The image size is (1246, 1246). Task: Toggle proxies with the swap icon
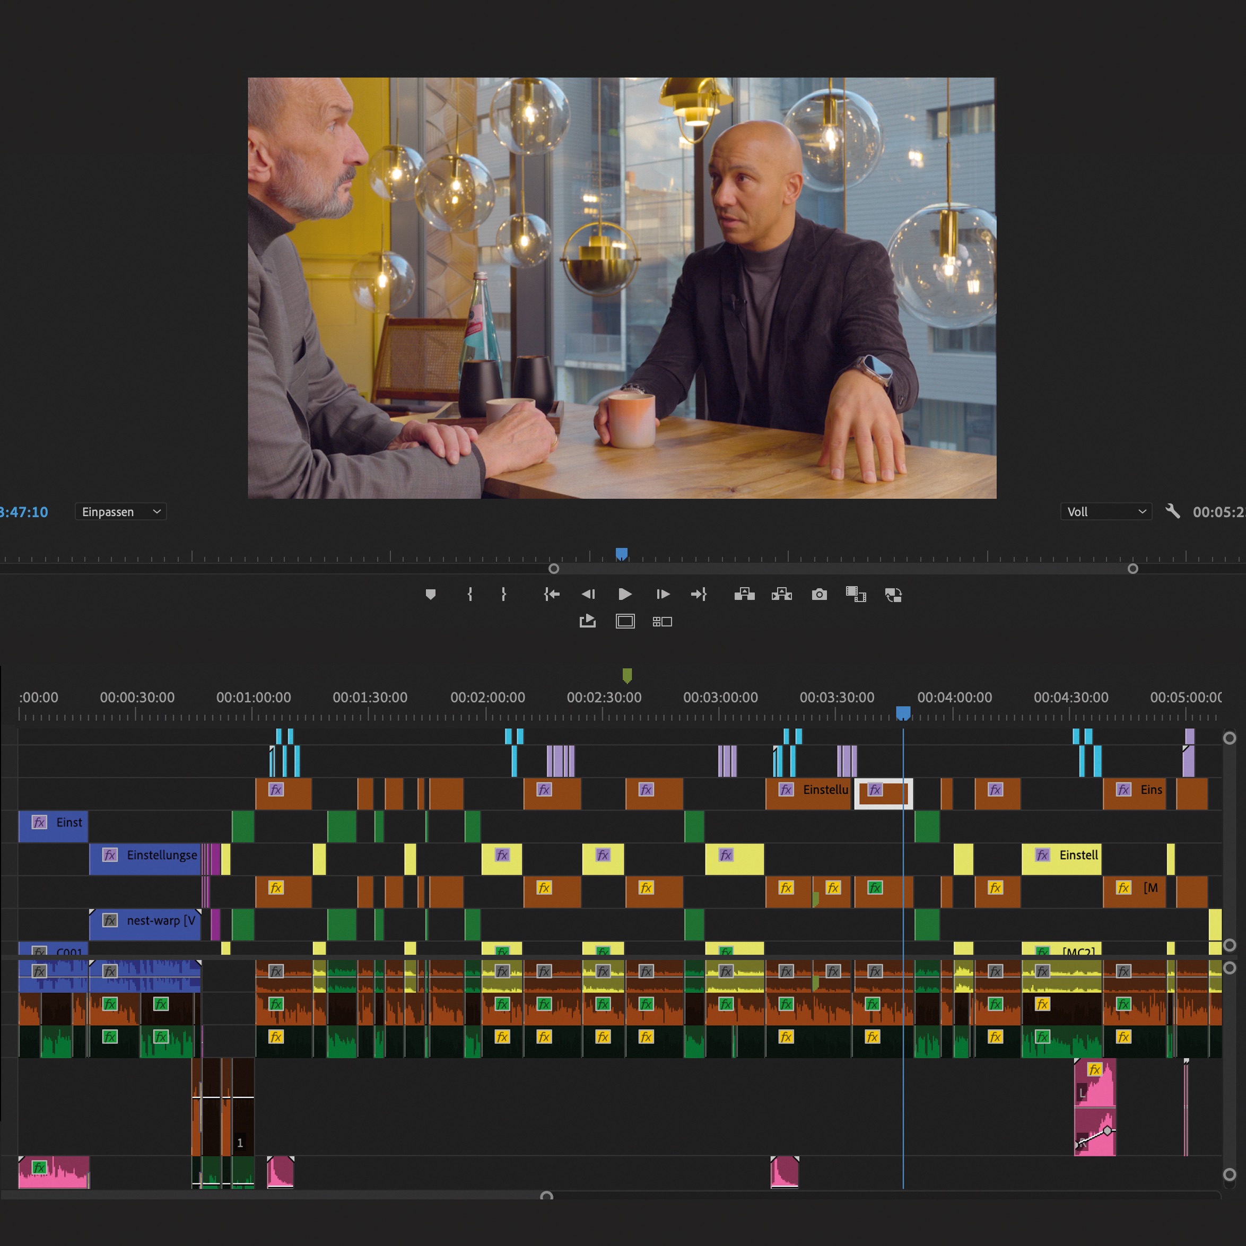pos(893,595)
